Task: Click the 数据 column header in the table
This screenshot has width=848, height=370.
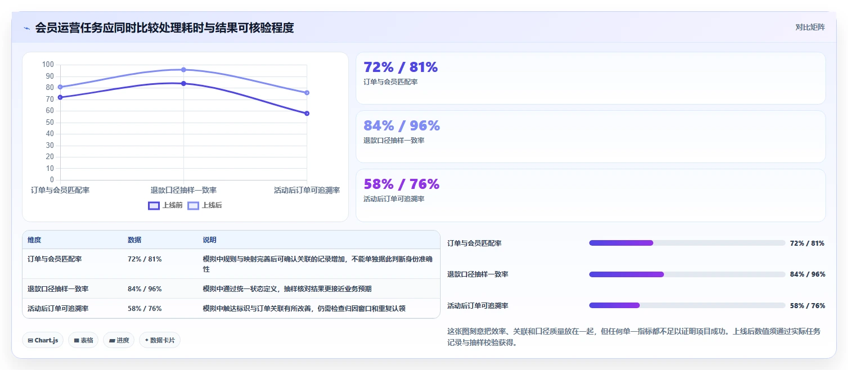Action: (x=134, y=240)
